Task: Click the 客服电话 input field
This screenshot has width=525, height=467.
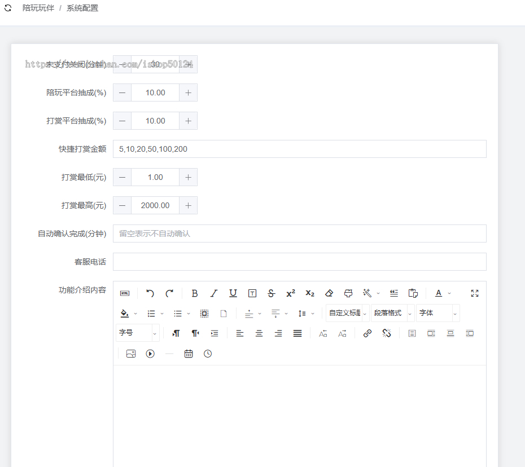Action: pos(300,262)
